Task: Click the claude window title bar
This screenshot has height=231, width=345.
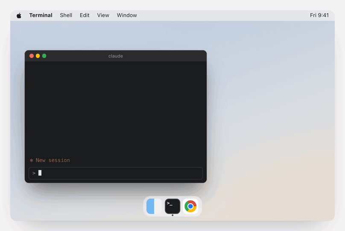Action: (116, 56)
